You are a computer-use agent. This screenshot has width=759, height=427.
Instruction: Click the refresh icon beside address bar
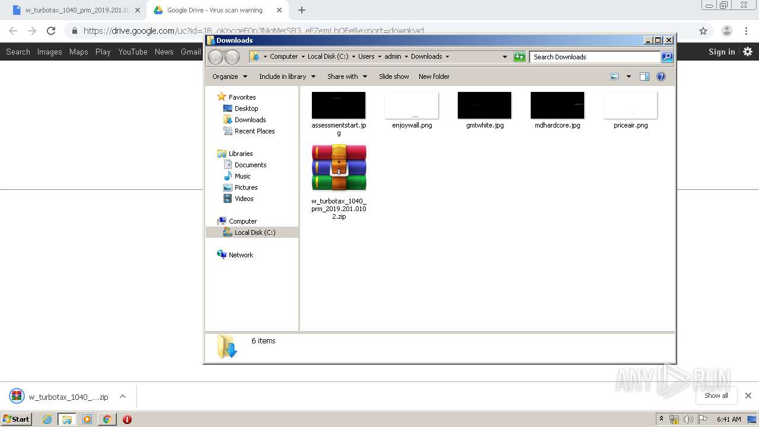tap(519, 57)
